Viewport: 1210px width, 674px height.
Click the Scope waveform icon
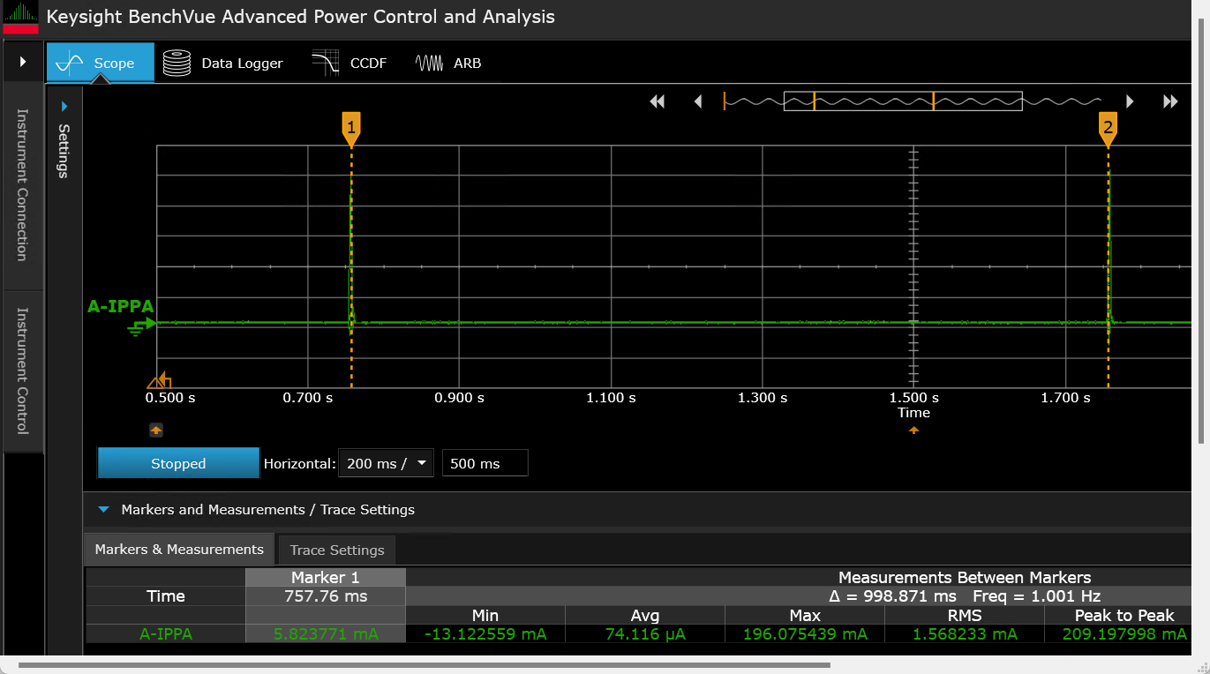(x=69, y=64)
